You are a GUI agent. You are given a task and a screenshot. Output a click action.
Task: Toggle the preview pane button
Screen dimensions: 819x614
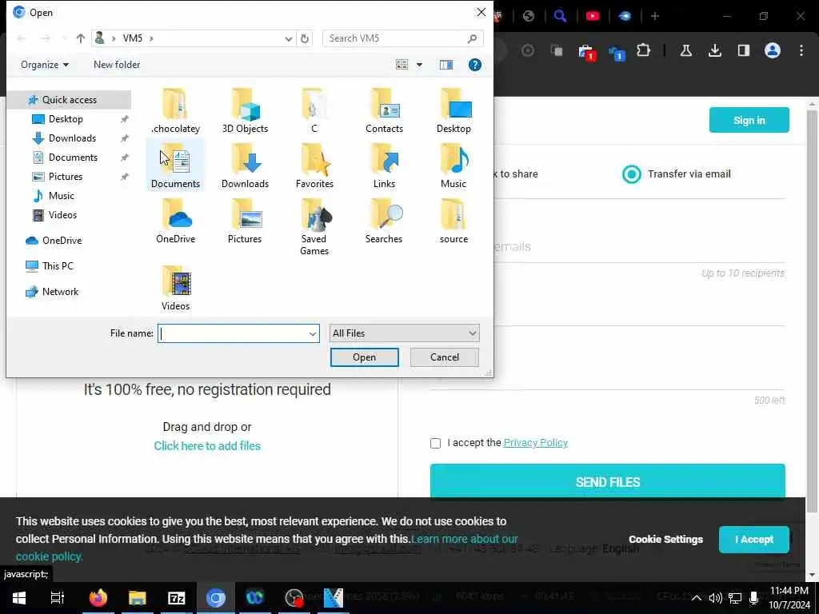[x=446, y=65]
